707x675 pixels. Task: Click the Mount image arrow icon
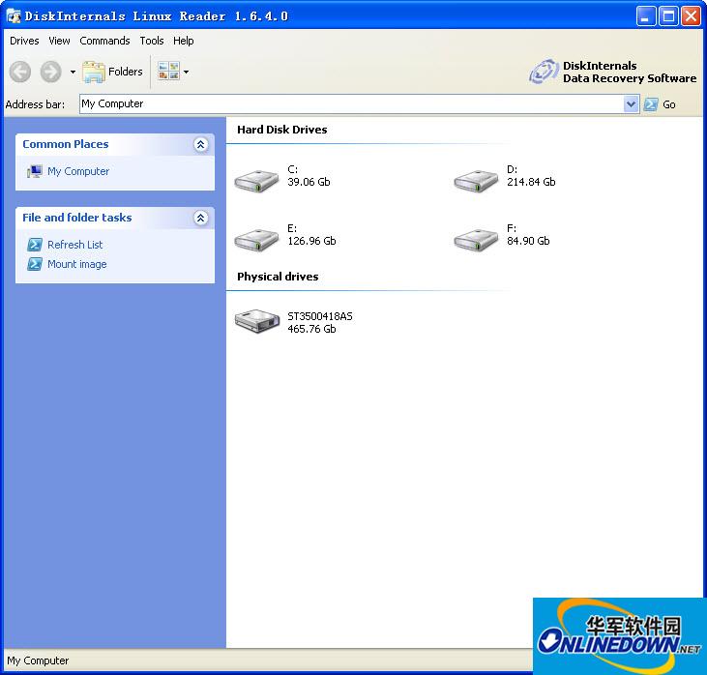coord(35,264)
